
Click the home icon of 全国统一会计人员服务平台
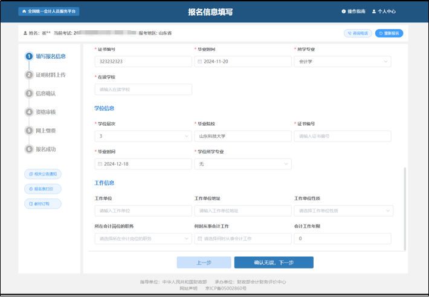coord(24,11)
